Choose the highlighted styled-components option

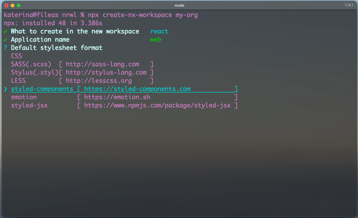[125, 89]
